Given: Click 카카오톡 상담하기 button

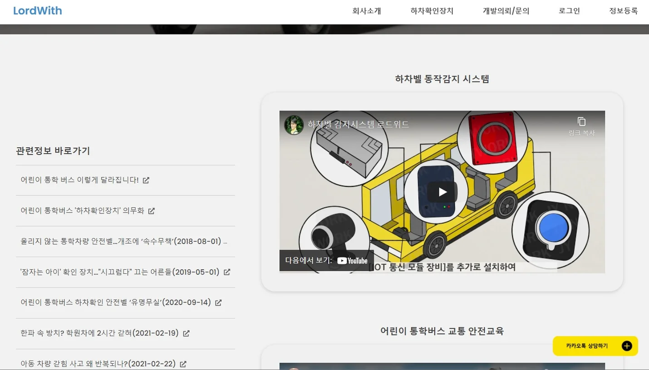Looking at the screenshot, I should point(595,346).
